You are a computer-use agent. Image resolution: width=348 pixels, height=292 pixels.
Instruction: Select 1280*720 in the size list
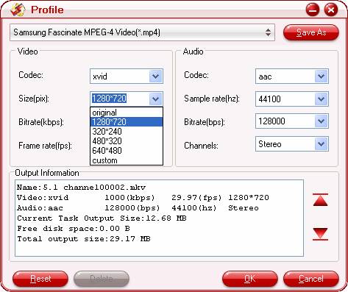127,122
